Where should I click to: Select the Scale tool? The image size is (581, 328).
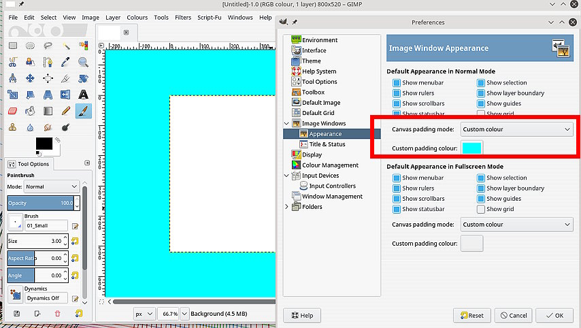pyautogui.click(x=13, y=95)
